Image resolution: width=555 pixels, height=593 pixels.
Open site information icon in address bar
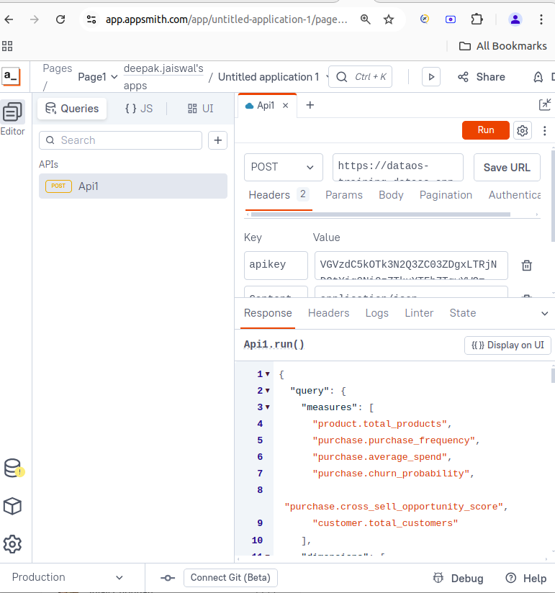coord(91,19)
